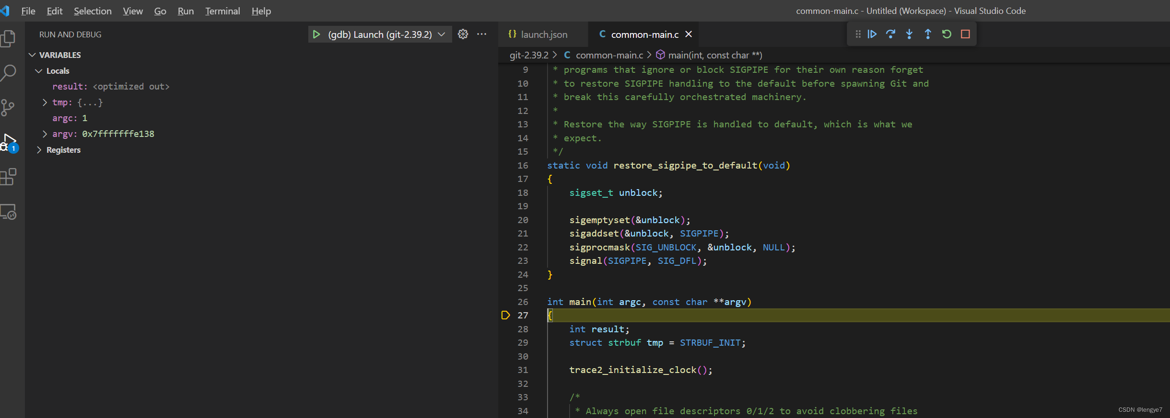Click restore_sigpipe_to_default function name
The width and height of the screenshot is (1170, 418).
tap(685, 166)
